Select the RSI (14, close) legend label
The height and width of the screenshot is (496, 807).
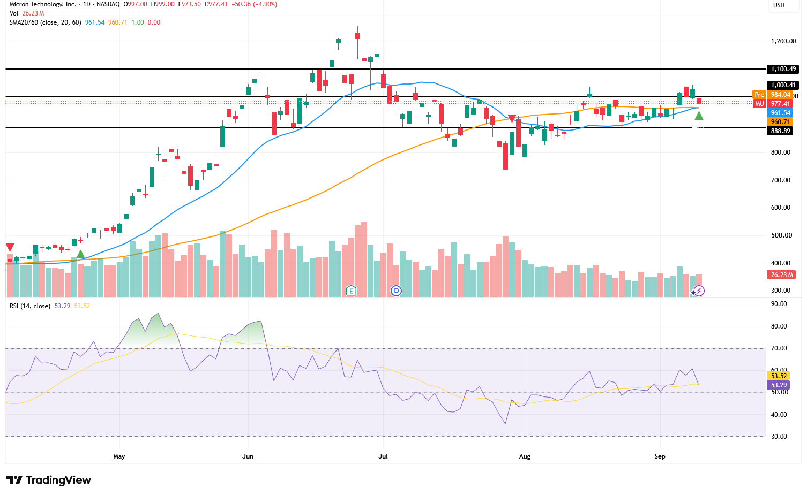pyautogui.click(x=30, y=306)
